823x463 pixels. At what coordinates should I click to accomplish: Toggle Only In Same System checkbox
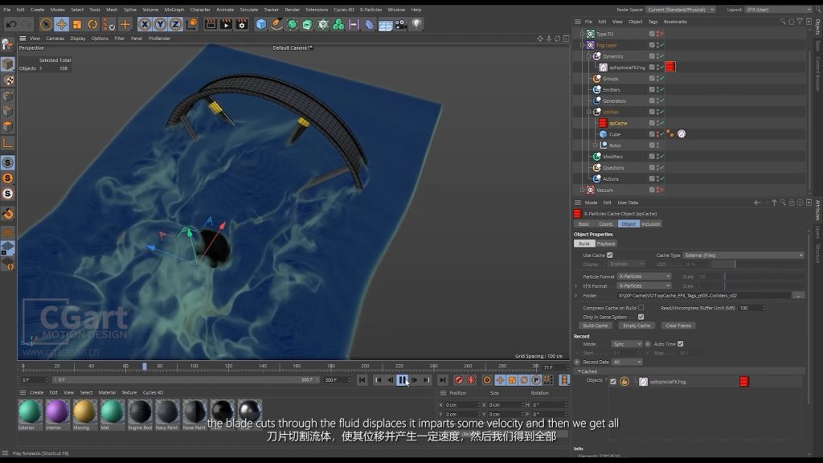click(641, 317)
